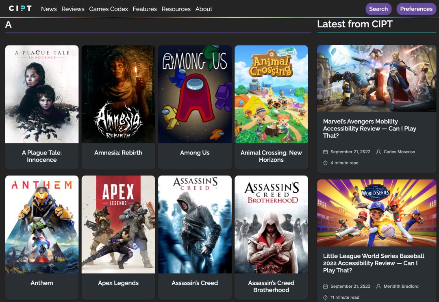The width and height of the screenshot is (439, 302).
Task: Open the Reviews menu item
Action: coord(73,9)
